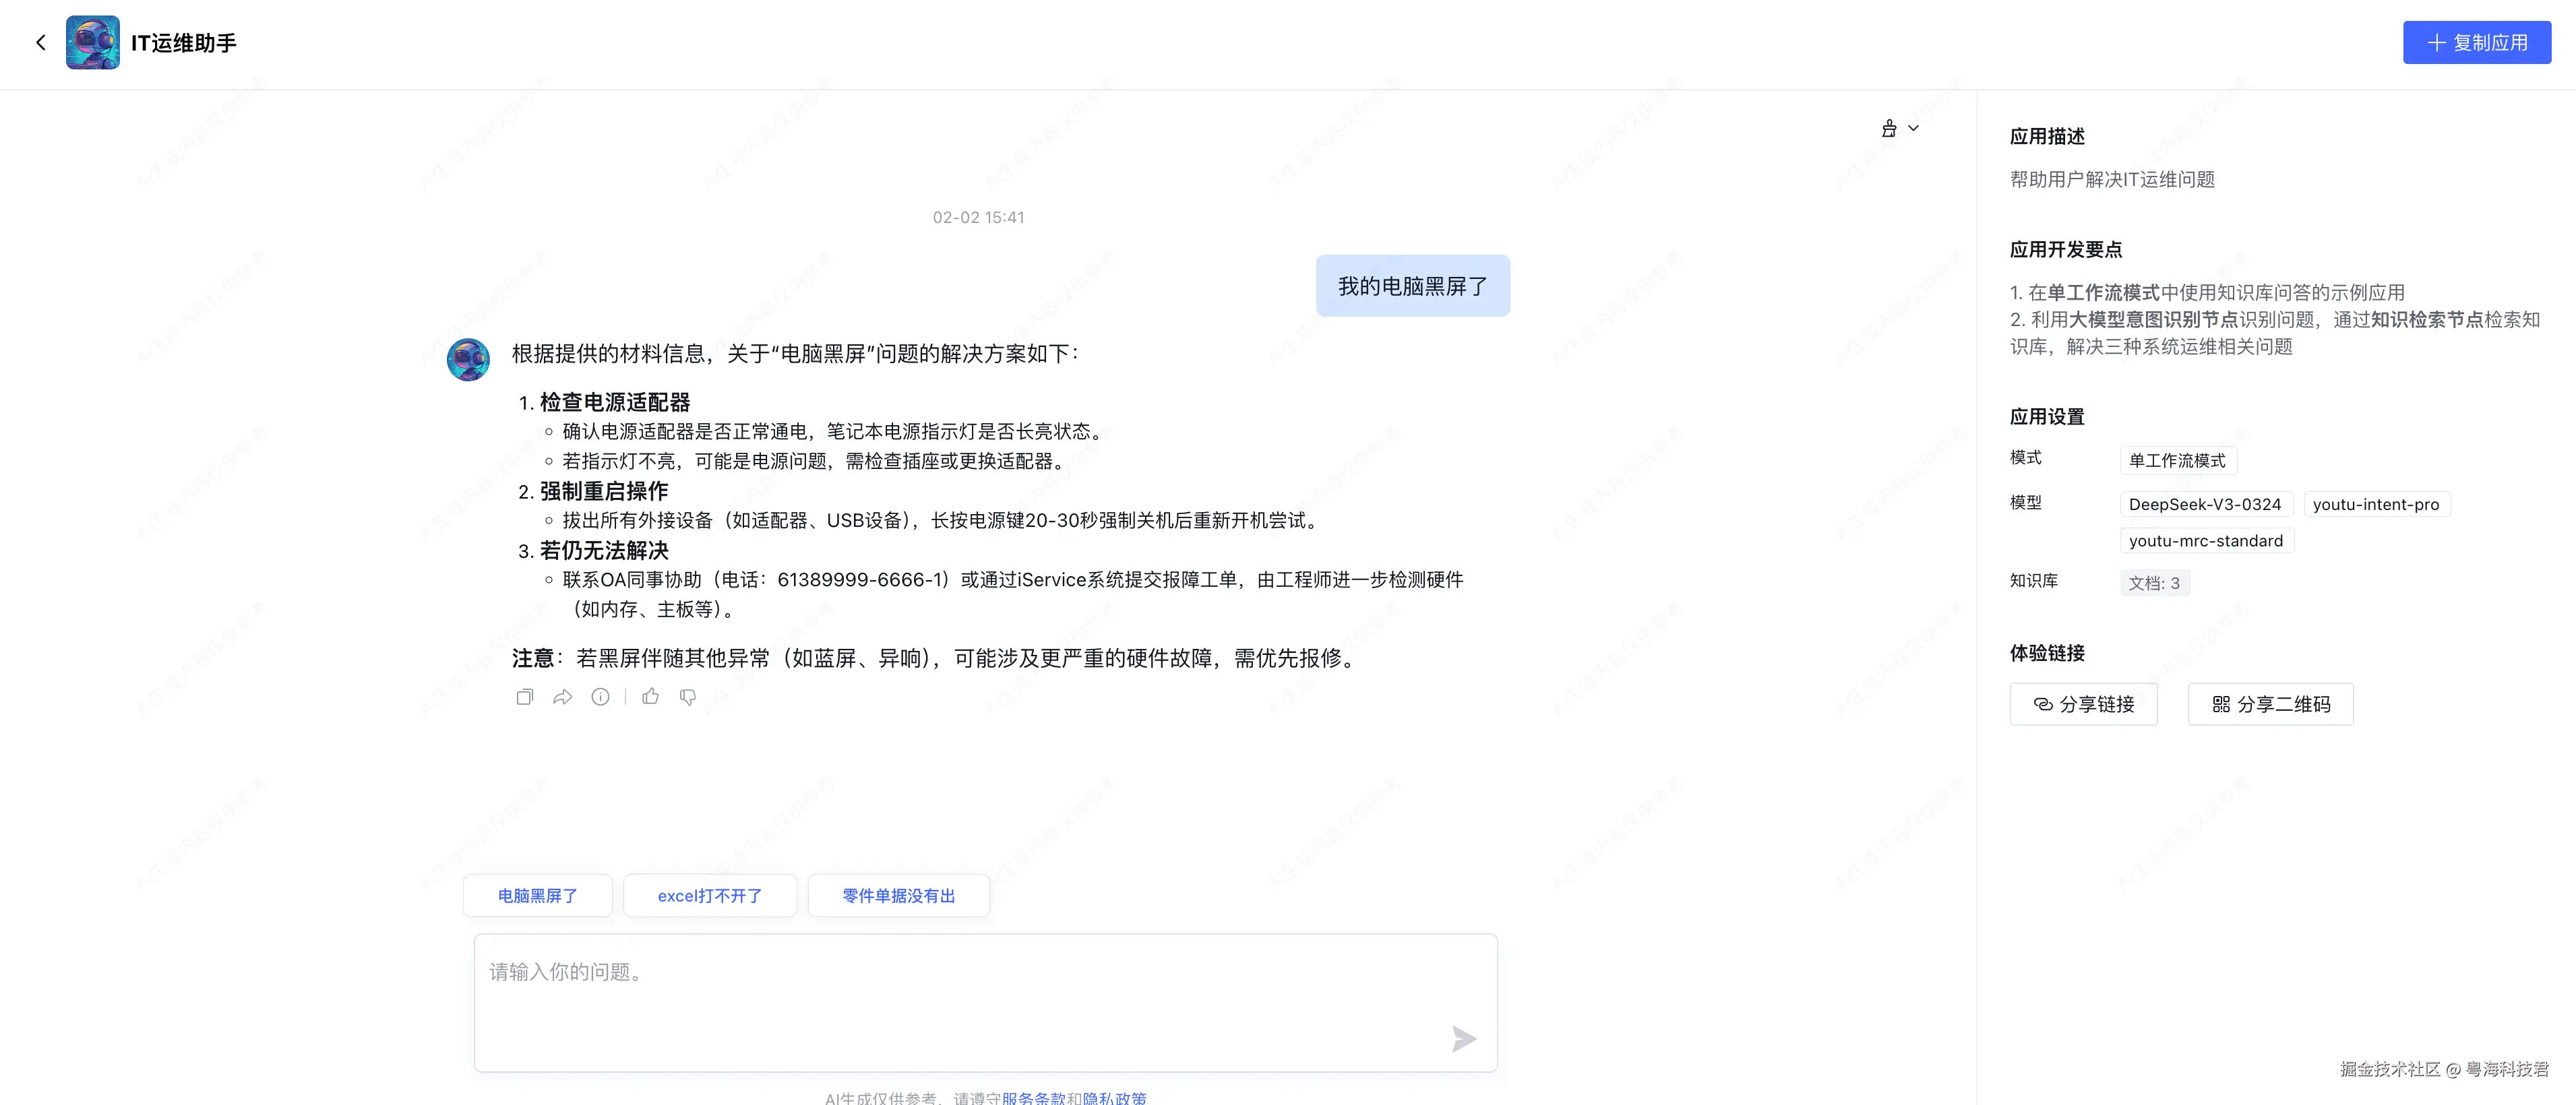Viewport: 2576px width, 1105px height.
Task: Select the 电脑黑屏了 suggested question
Action: click(x=538, y=896)
